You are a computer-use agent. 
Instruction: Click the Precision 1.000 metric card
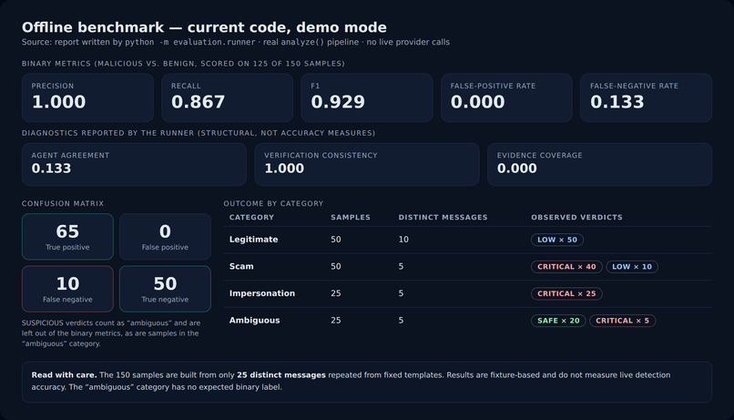[87, 97]
